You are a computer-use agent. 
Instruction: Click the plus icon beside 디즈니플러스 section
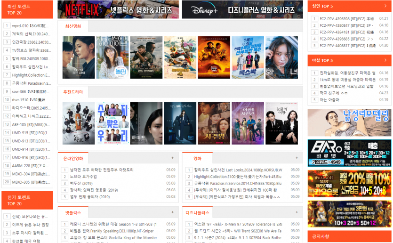coord(297,213)
